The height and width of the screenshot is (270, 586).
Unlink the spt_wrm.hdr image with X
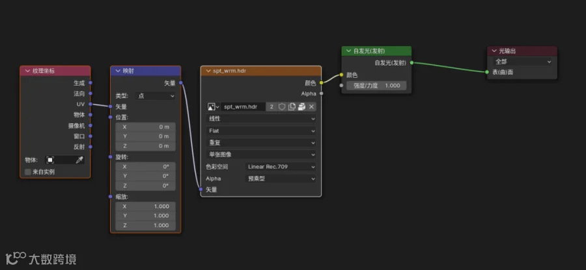311,107
